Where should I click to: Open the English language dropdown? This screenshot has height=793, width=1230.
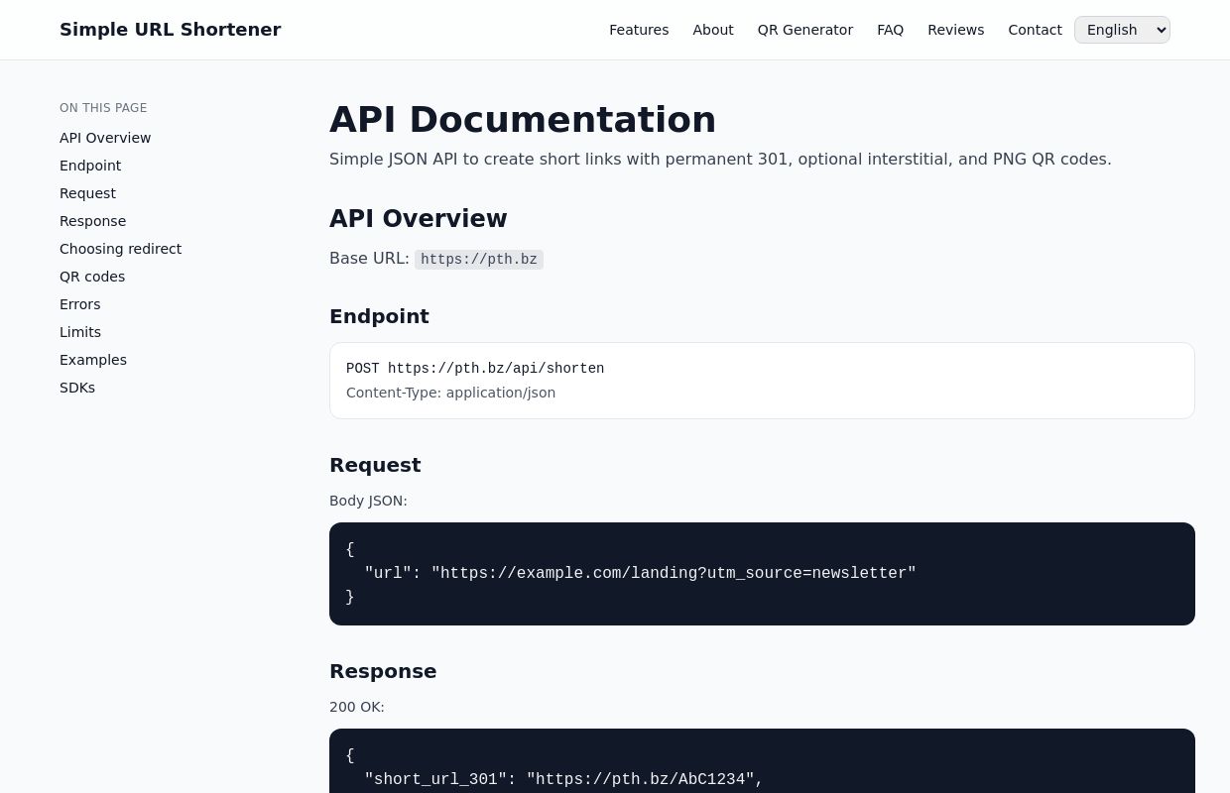(x=1122, y=30)
